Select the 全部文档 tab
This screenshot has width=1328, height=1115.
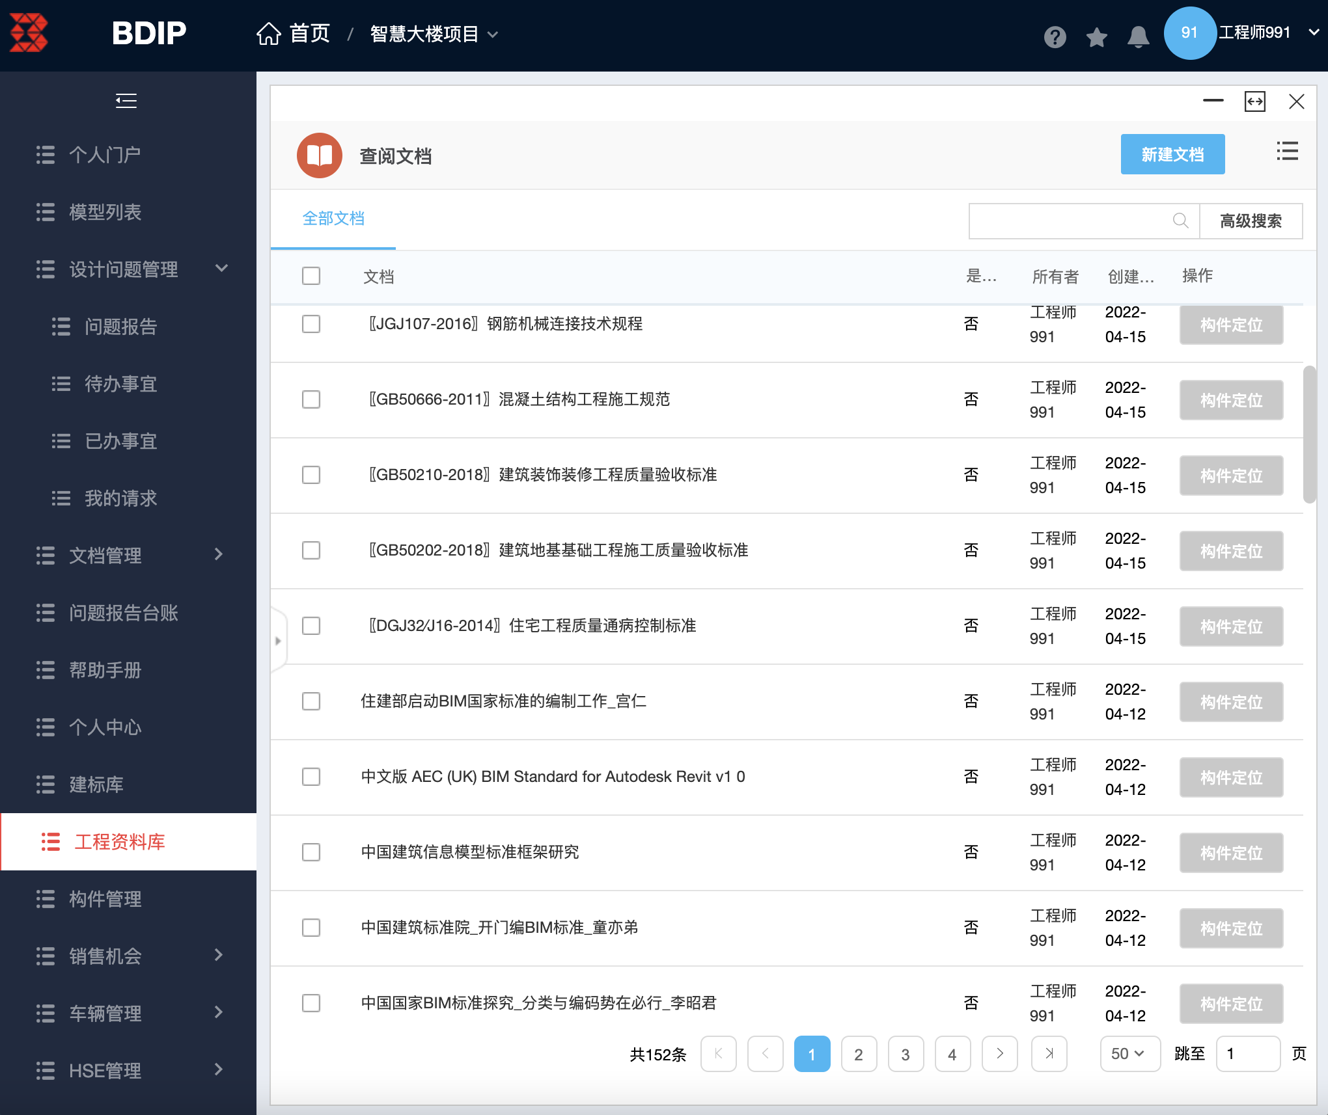coord(333,219)
